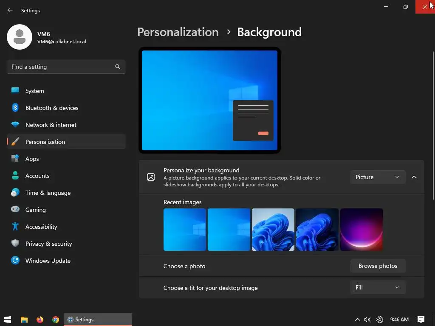Screen dimensions: 435x326
Task: Click the Accessibility figure icon
Action: click(15, 227)
